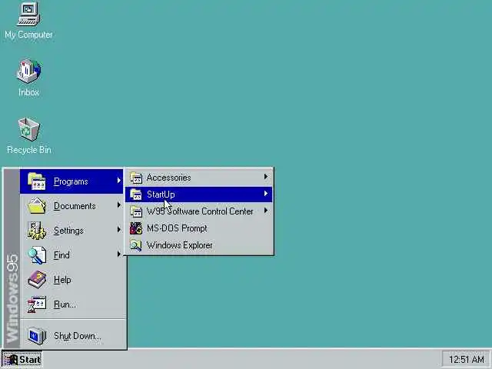Click the Help book icon
Viewport: 492px width, 369px height.
pos(37,280)
